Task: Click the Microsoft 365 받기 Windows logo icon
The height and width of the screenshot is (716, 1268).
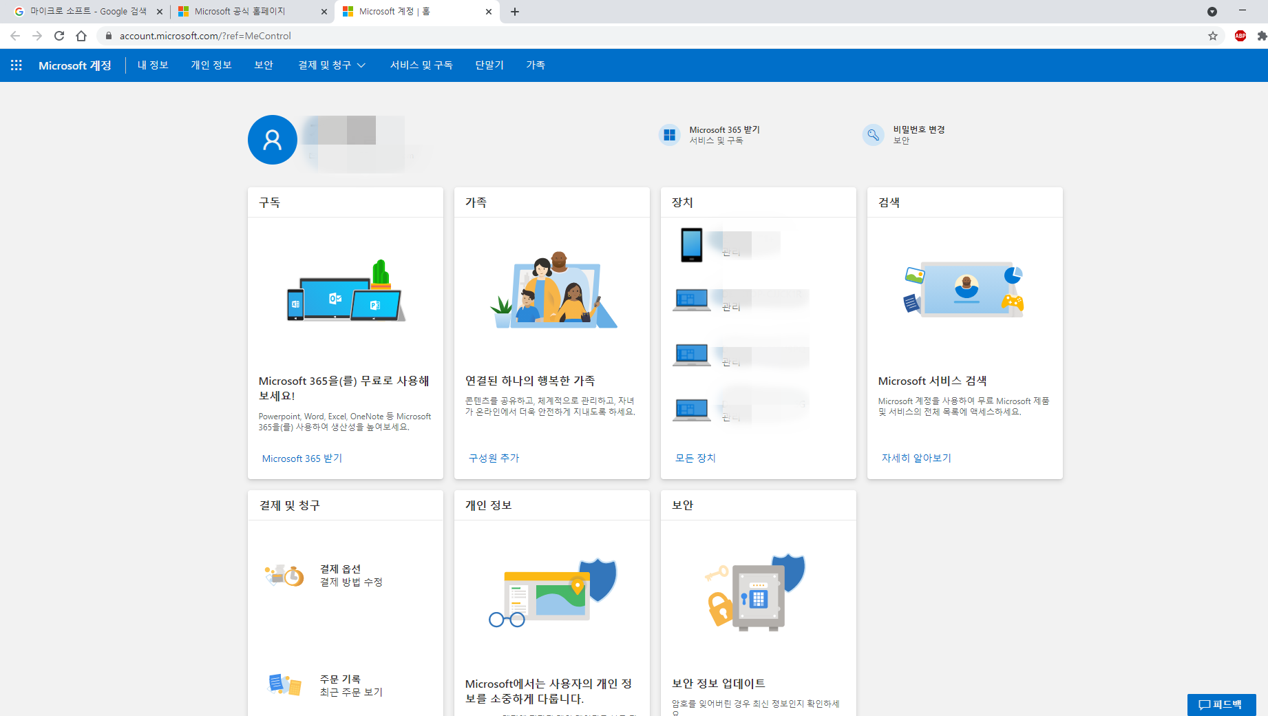Action: (x=670, y=135)
